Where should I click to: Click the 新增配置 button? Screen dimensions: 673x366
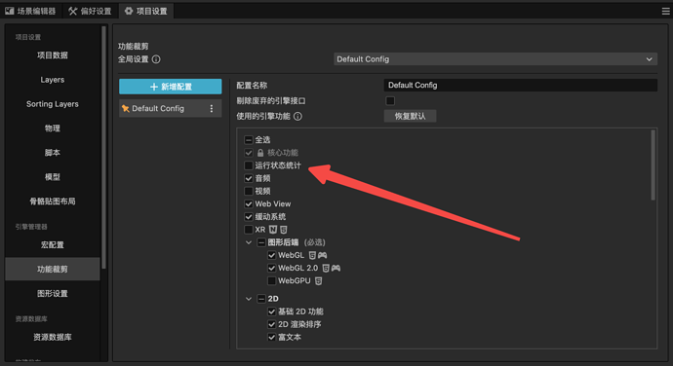pos(171,87)
